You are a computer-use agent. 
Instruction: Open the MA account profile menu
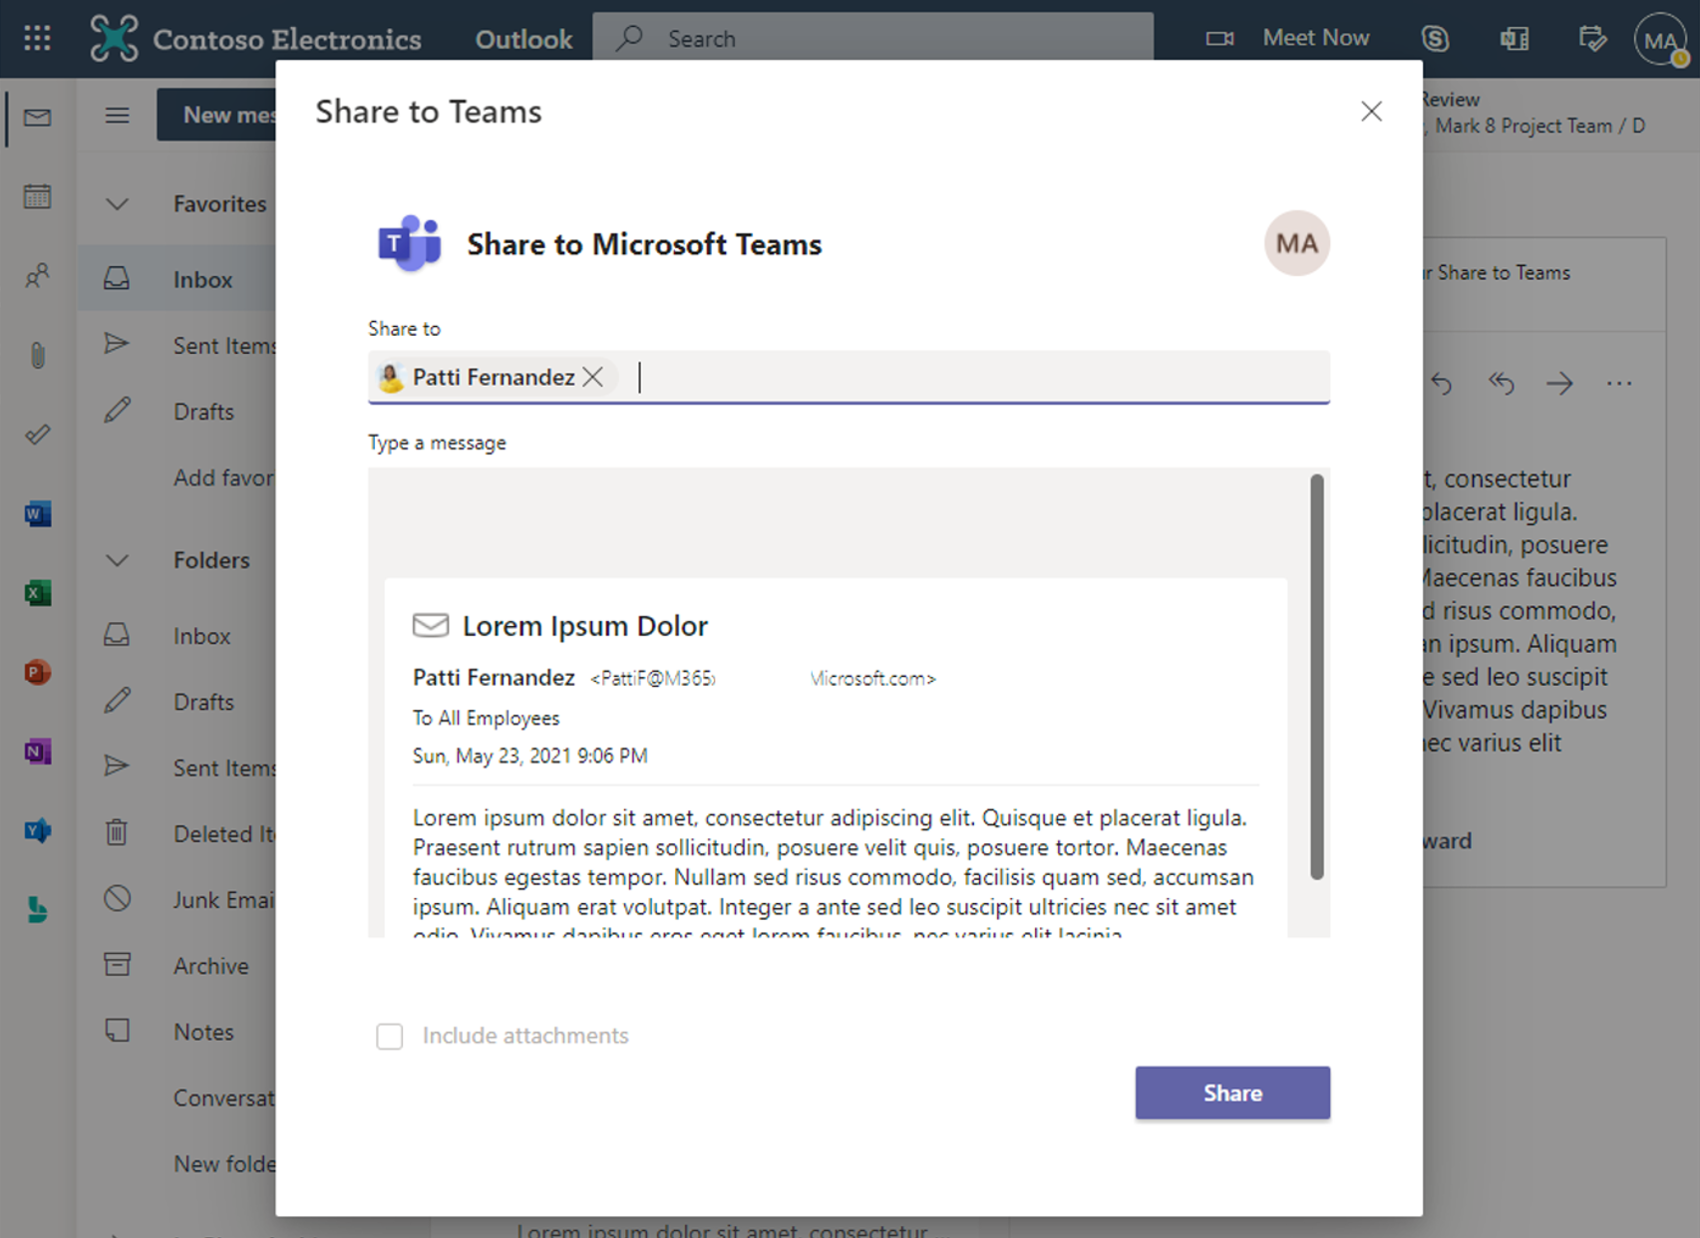pyautogui.click(x=1658, y=40)
